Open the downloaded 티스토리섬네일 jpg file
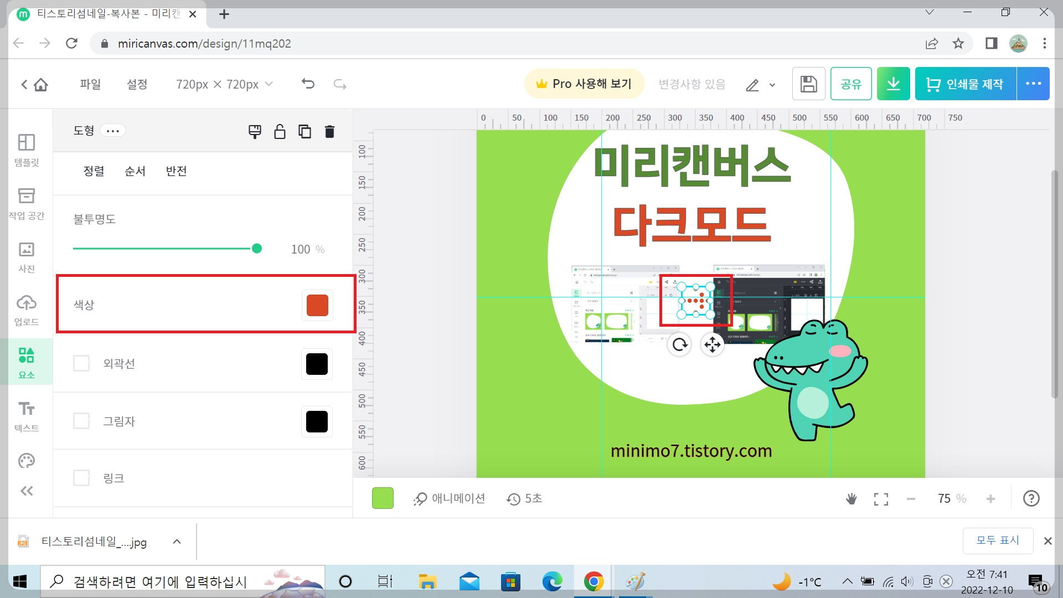Screen dimensions: 1063x598 coord(93,542)
